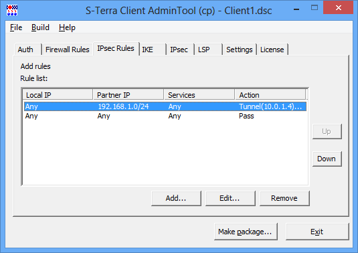Image resolution: width=358 pixels, height=253 pixels.
Task: Minimize the AdminTool window
Action: pyautogui.click(x=296, y=9)
